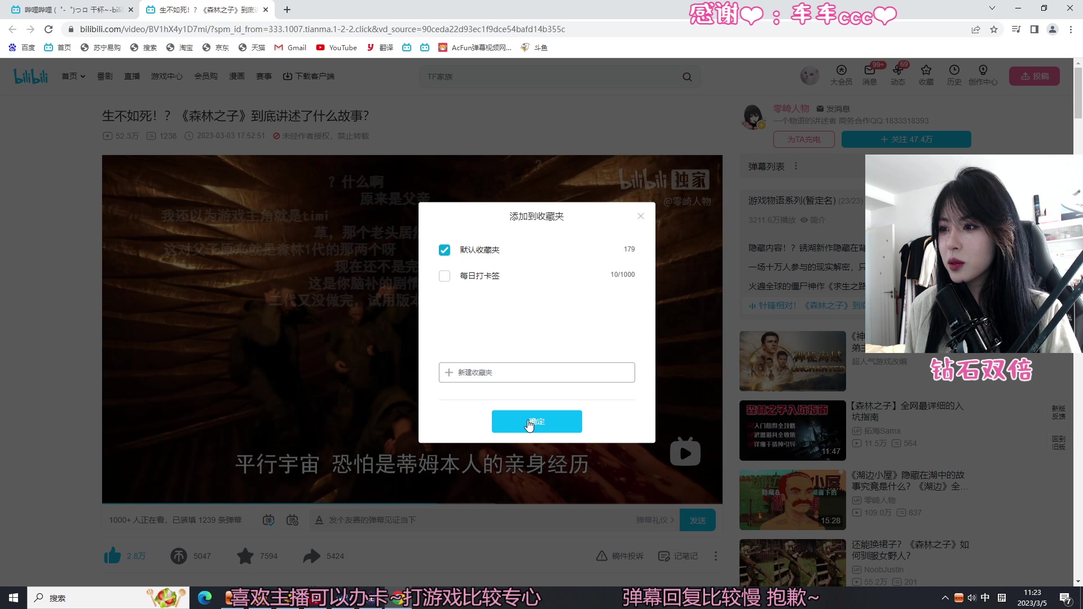Click the 为TA充电 button
Screen dimensions: 1083x609
tap(804, 139)
